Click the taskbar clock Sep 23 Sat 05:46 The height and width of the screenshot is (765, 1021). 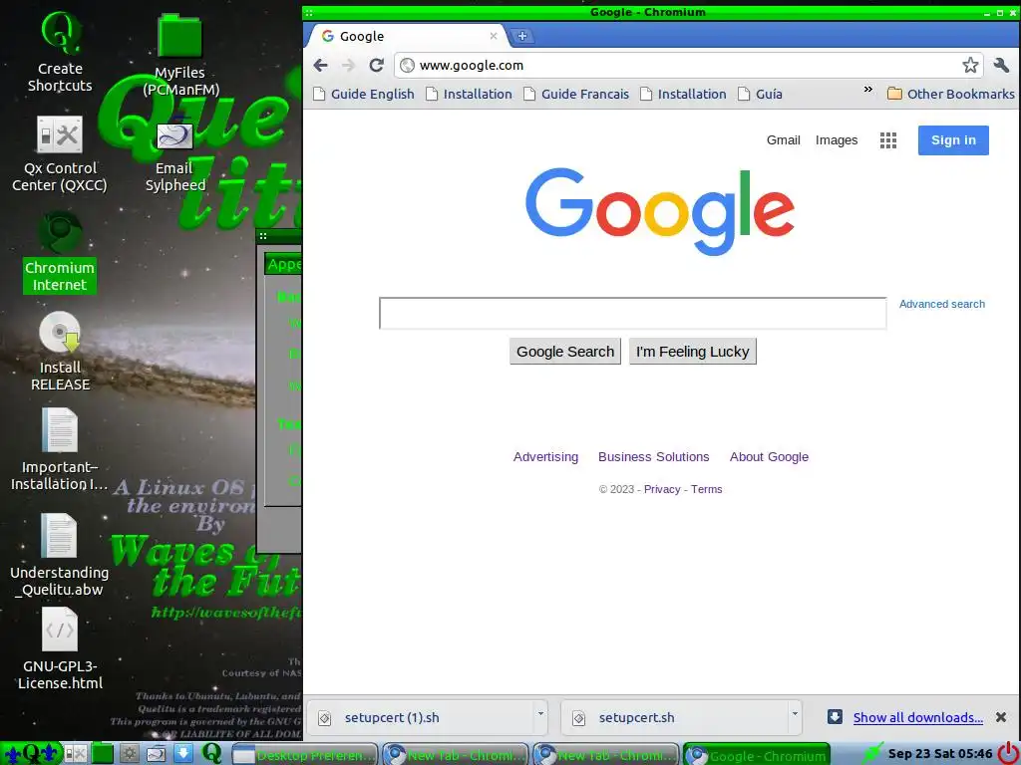[x=940, y=754]
